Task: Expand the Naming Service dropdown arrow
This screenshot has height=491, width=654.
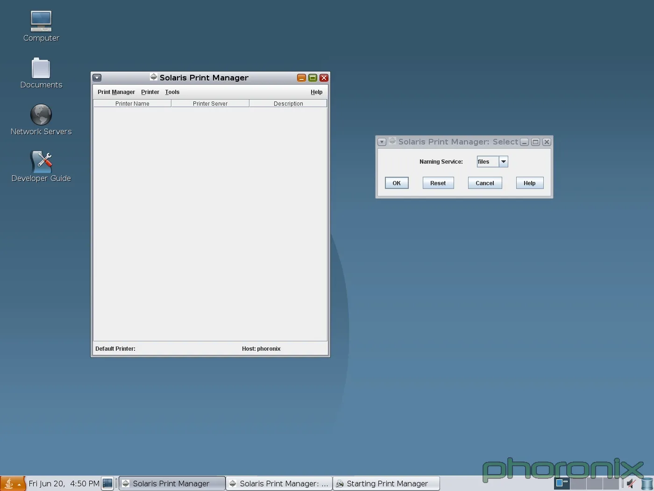Action: click(x=504, y=162)
